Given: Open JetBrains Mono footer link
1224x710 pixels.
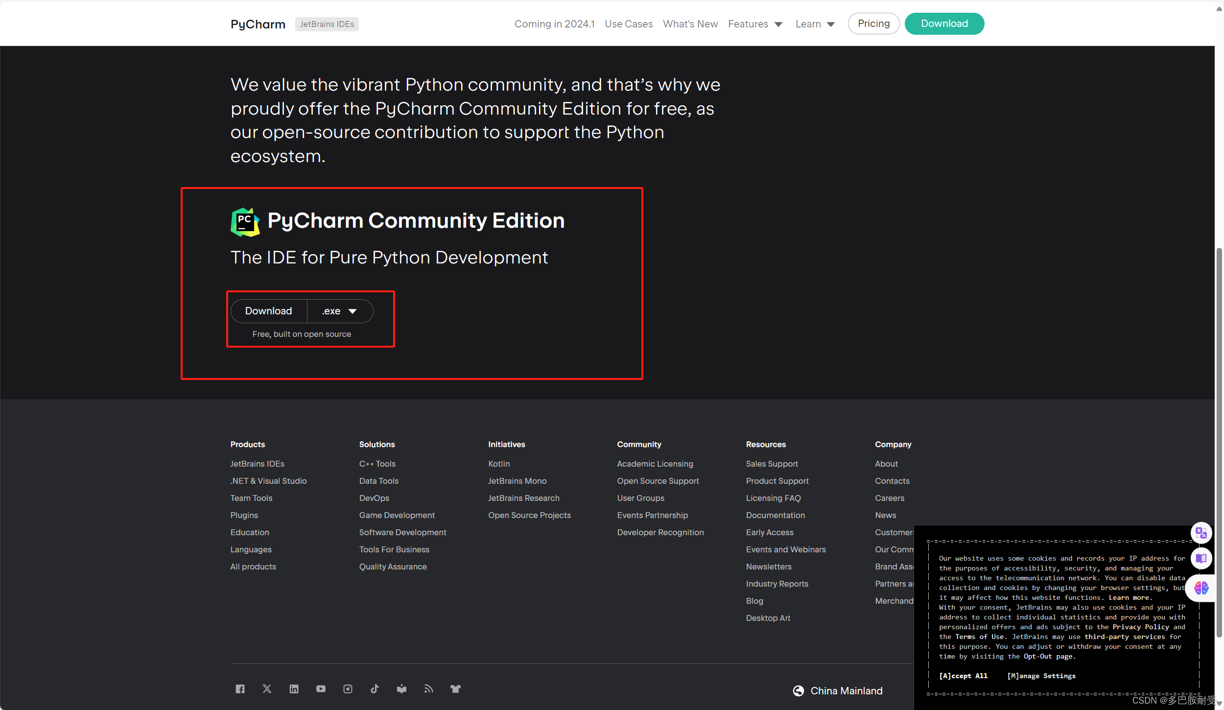Looking at the screenshot, I should tap(517, 481).
